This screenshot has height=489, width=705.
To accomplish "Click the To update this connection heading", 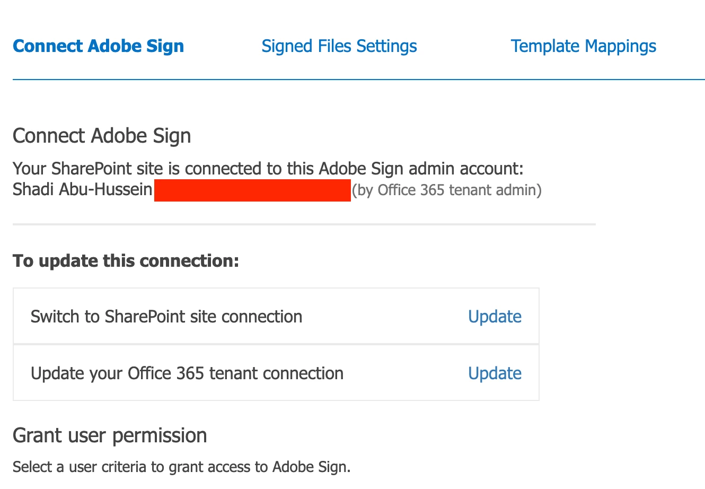I will (126, 261).
